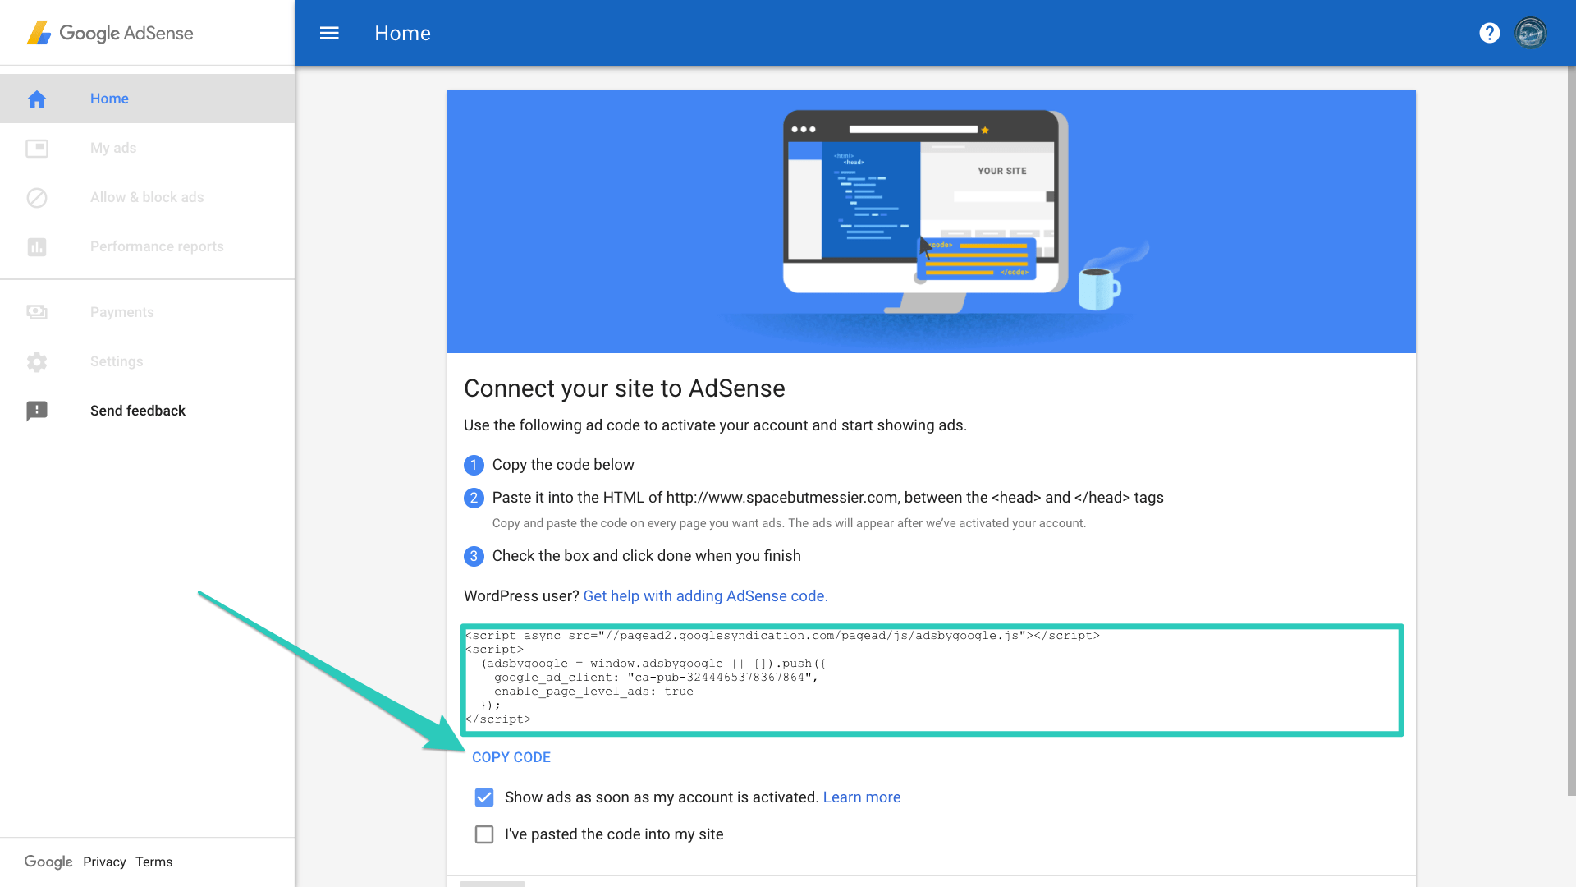Check I've pasted the code box

[x=484, y=834]
